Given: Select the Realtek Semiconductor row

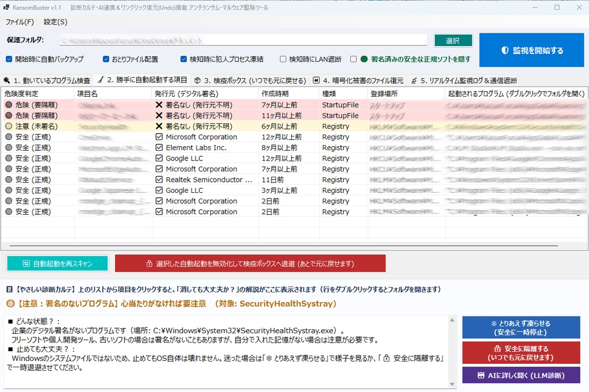Looking at the screenshot, I should point(295,180).
